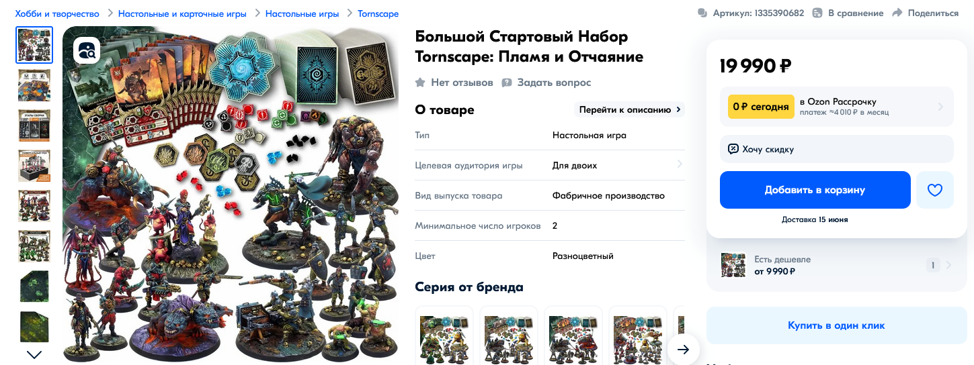Select the second product thumbnail
974x365 pixels.
(34, 85)
